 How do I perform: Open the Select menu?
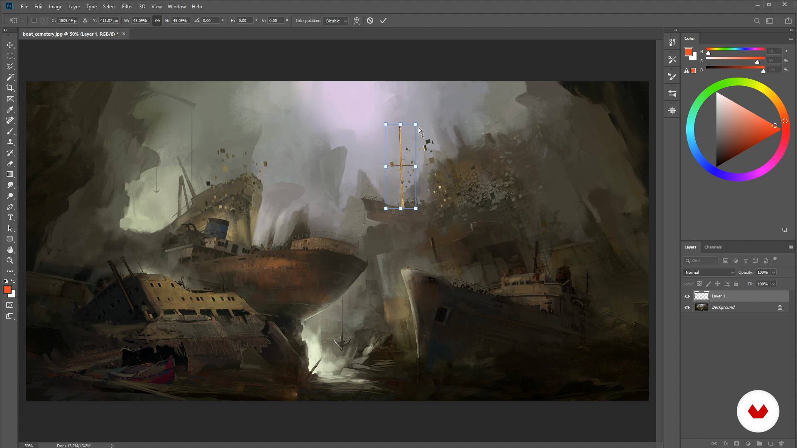pyautogui.click(x=109, y=7)
